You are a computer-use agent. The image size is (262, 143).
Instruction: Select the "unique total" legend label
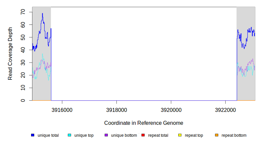(x=48, y=135)
